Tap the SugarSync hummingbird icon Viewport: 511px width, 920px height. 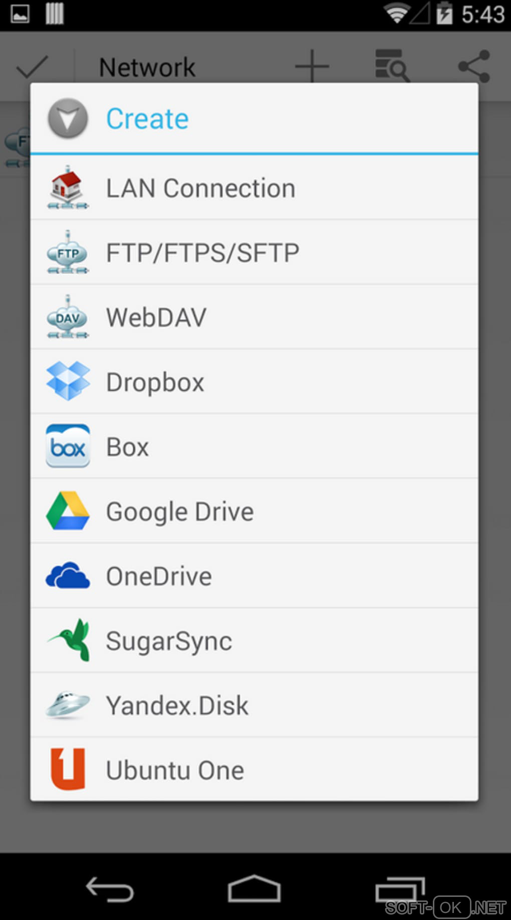pyautogui.click(x=68, y=640)
